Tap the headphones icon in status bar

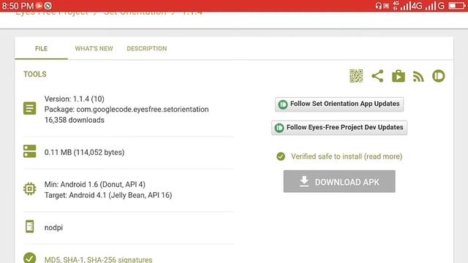point(379,6)
